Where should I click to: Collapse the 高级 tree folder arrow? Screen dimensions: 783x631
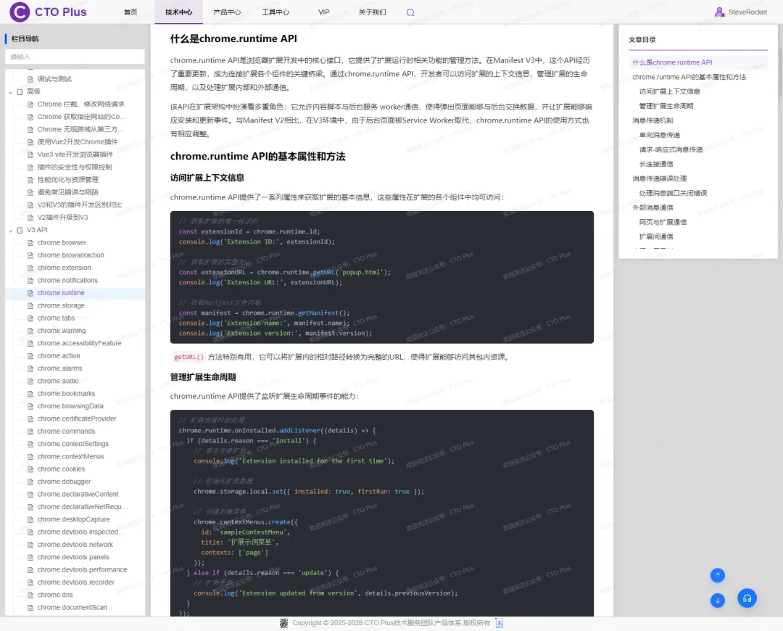[10, 92]
